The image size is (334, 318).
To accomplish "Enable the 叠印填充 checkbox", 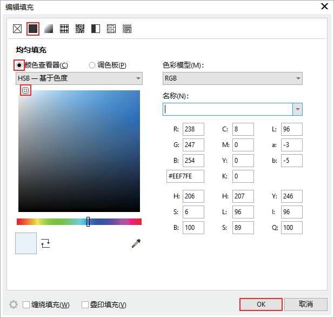I will [x=85, y=304].
